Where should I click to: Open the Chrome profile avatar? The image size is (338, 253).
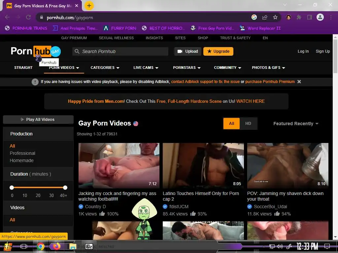click(320, 17)
